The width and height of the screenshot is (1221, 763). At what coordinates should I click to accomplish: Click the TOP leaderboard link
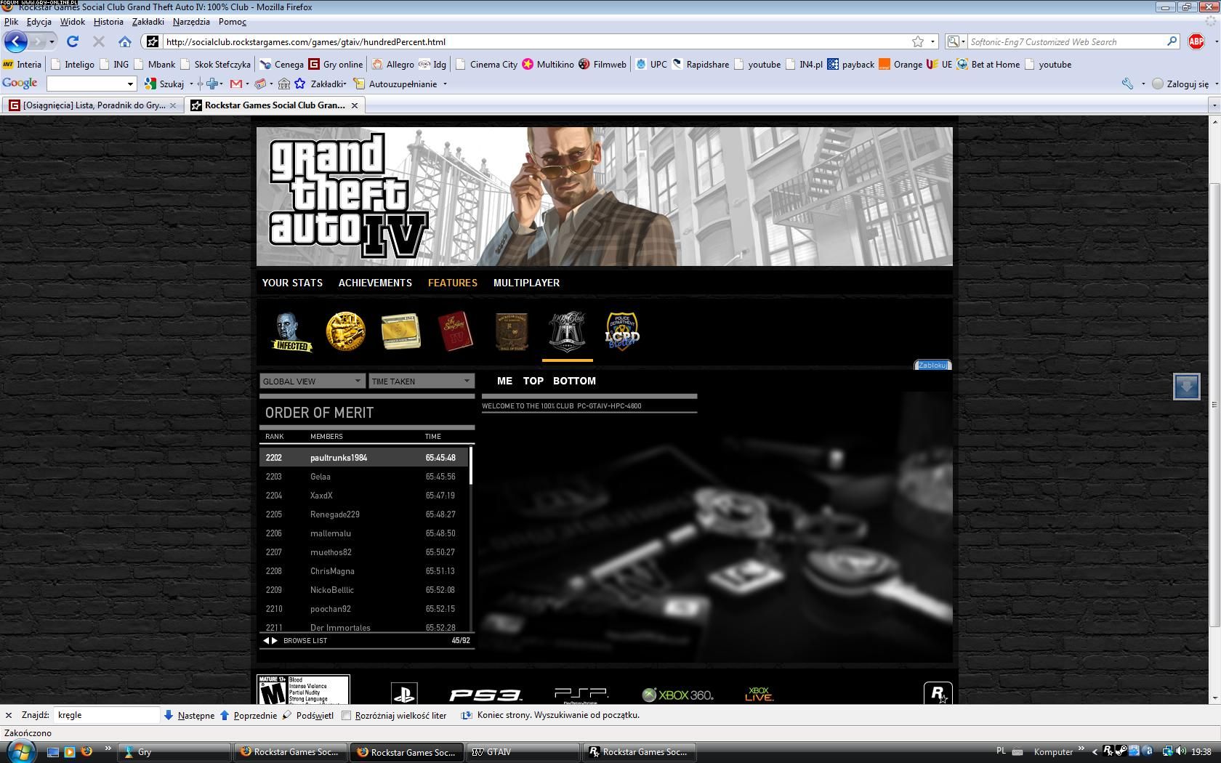pos(533,381)
